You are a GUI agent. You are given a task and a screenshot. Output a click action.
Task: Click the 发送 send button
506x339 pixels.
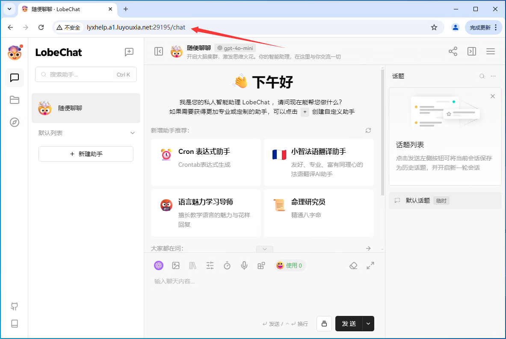[x=349, y=324]
